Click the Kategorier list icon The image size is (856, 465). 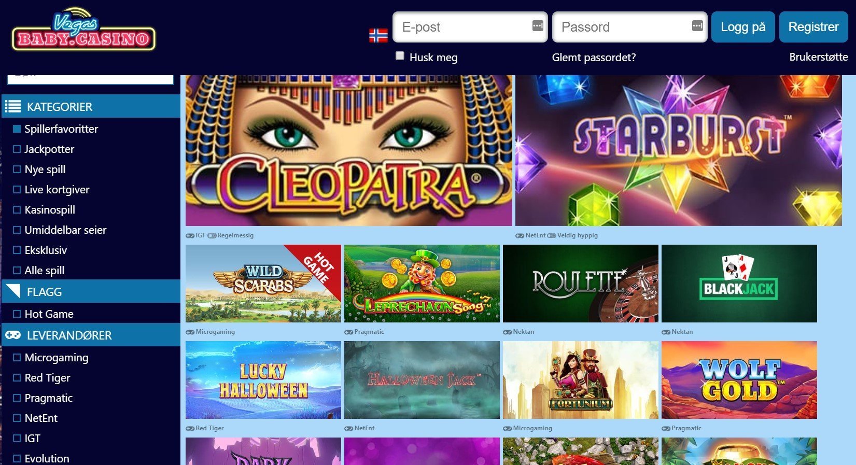click(x=13, y=107)
